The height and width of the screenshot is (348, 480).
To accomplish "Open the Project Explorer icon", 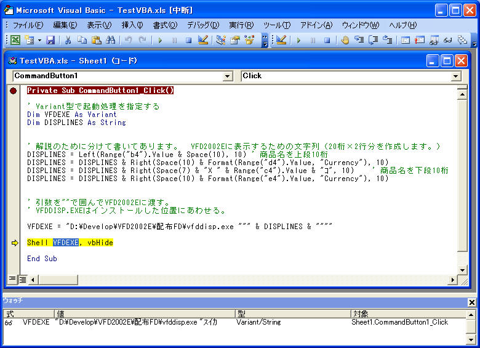I will (221, 40).
